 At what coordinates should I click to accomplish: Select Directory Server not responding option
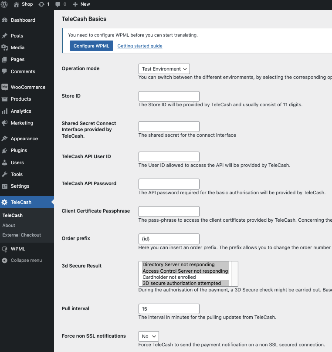(178, 264)
